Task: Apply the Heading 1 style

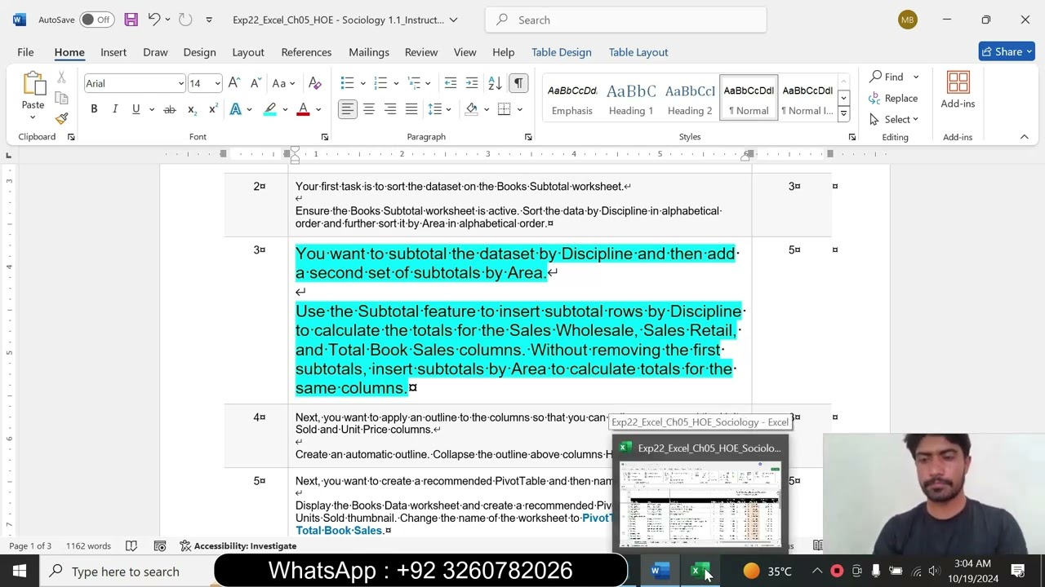Action: (x=631, y=98)
